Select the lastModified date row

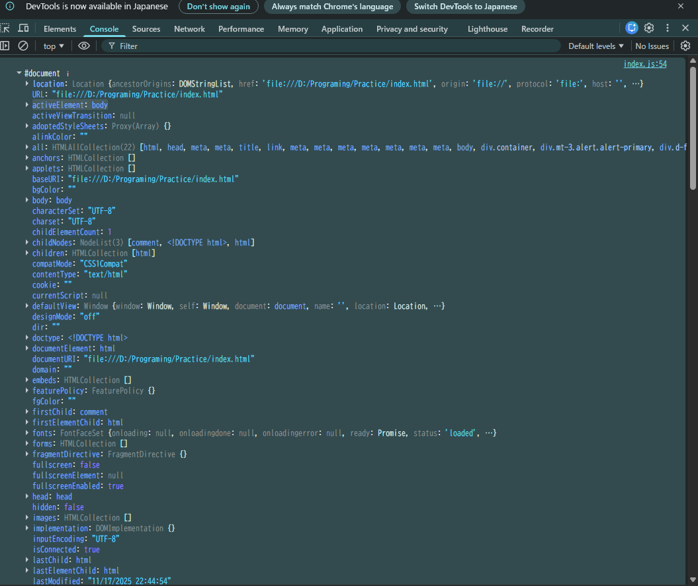[102, 581]
